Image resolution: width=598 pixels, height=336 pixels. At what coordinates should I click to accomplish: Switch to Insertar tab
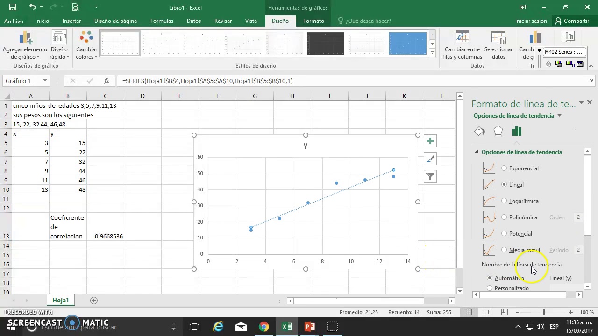tap(71, 21)
